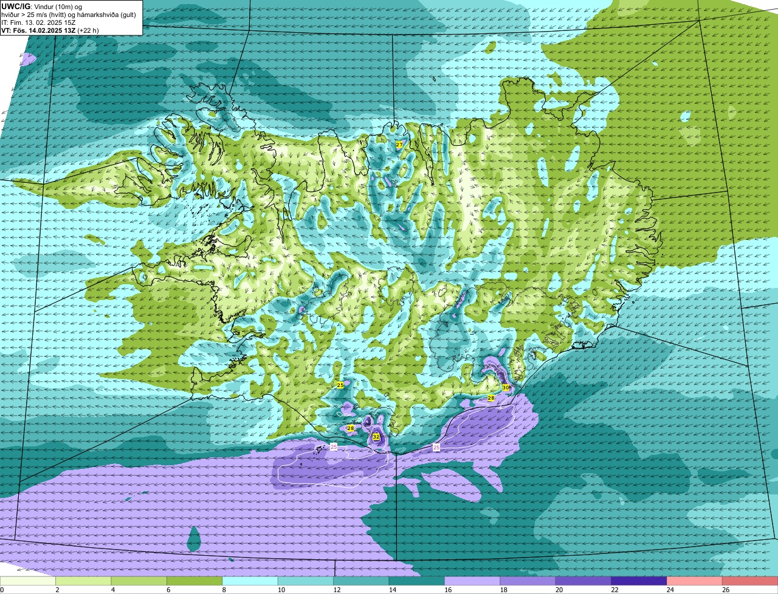Click the title line 'UWC/IG: Vindur (10m) og'
This screenshot has width=778, height=594.
(x=41, y=6)
